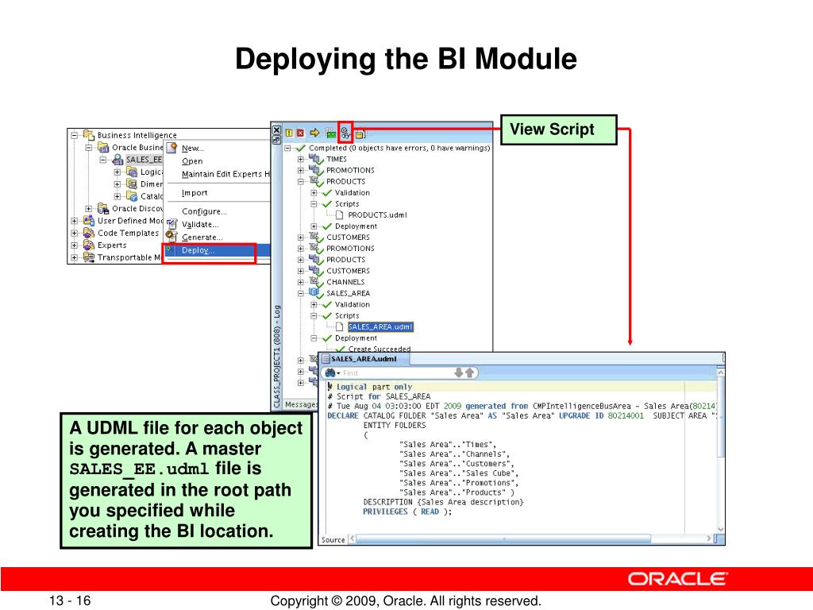Expand the Experts node
The height and width of the screenshot is (610, 813).
74,245
